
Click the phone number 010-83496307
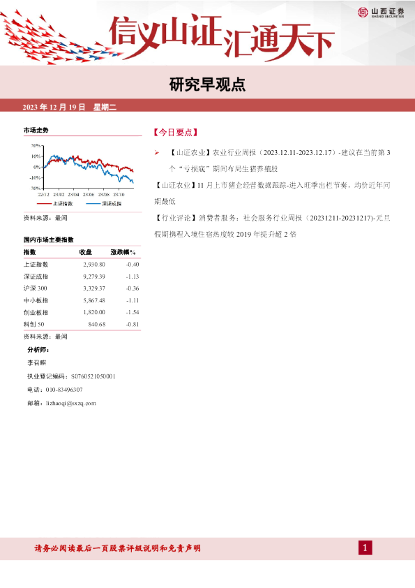[x=64, y=390]
